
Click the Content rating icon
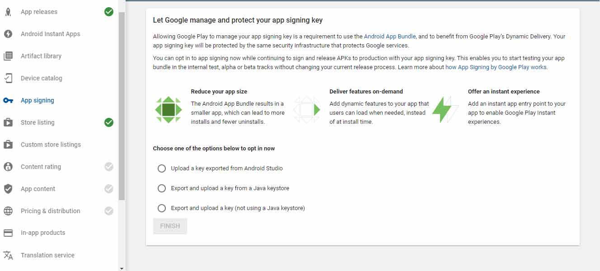[8, 167]
